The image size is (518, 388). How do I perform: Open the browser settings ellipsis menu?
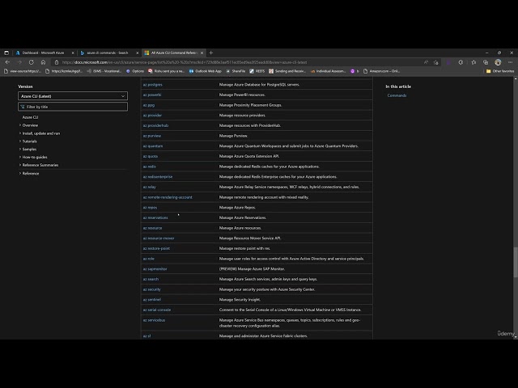(x=511, y=62)
